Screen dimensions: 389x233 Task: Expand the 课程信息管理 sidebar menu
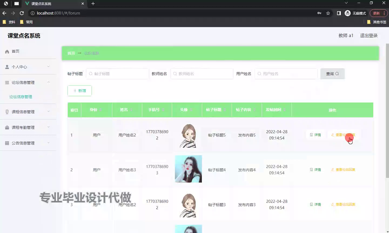click(28, 112)
